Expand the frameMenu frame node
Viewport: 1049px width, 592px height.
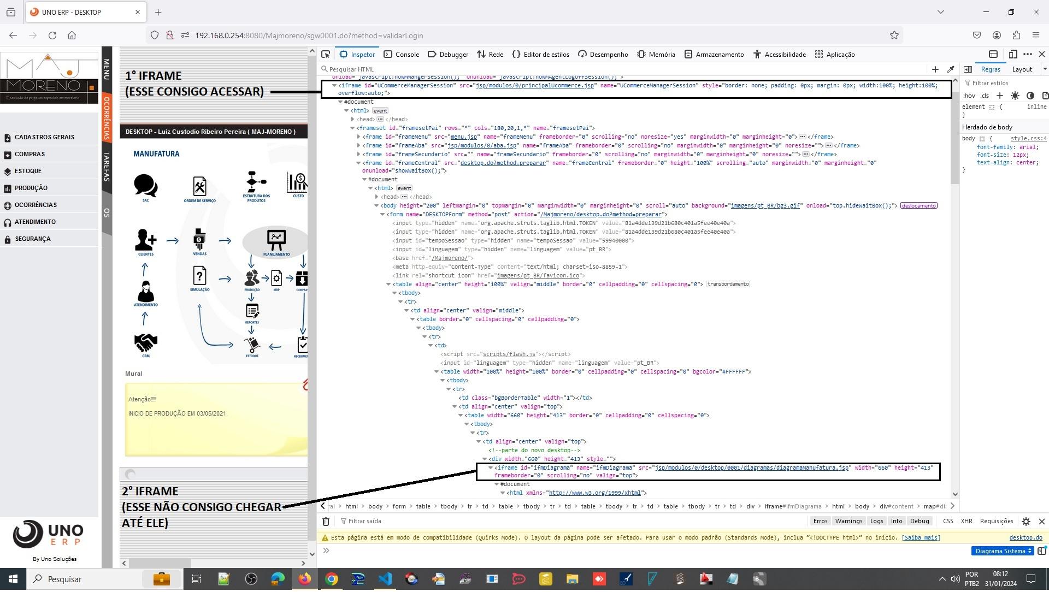(x=358, y=137)
